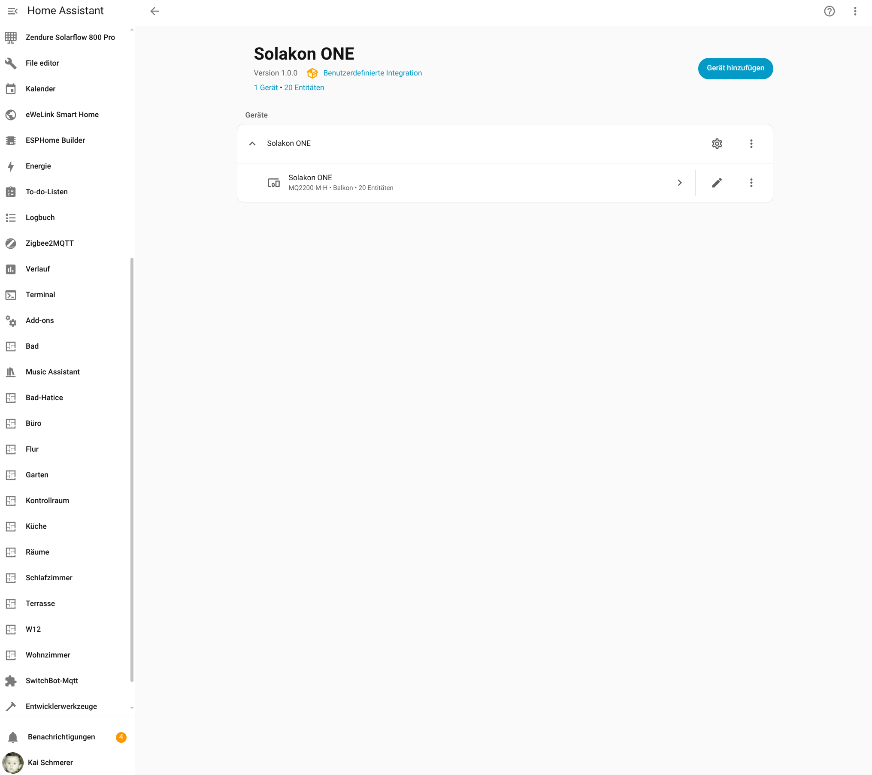
Task: Click the Verlauf chart icon
Action: pos(11,269)
